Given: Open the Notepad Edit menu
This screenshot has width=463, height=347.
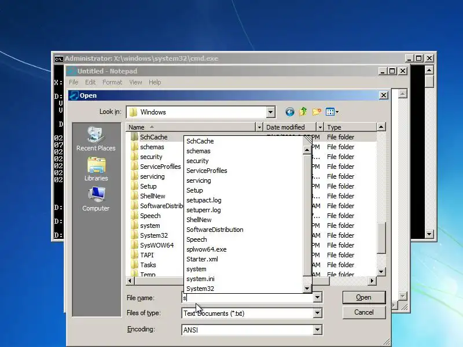Looking at the screenshot, I should point(90,82).
